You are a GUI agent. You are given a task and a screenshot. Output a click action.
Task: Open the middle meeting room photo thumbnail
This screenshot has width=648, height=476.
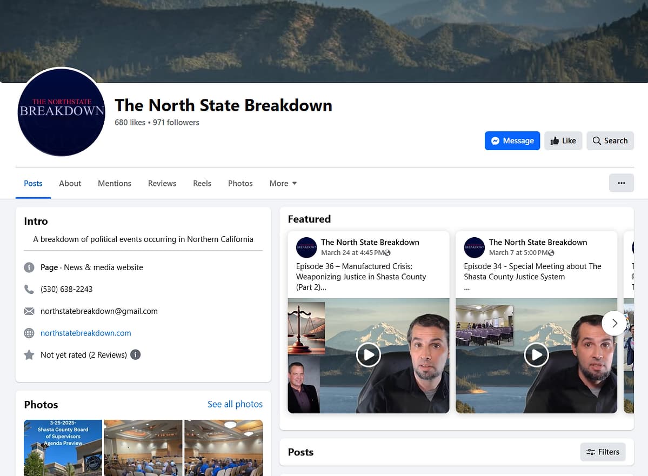143,448
